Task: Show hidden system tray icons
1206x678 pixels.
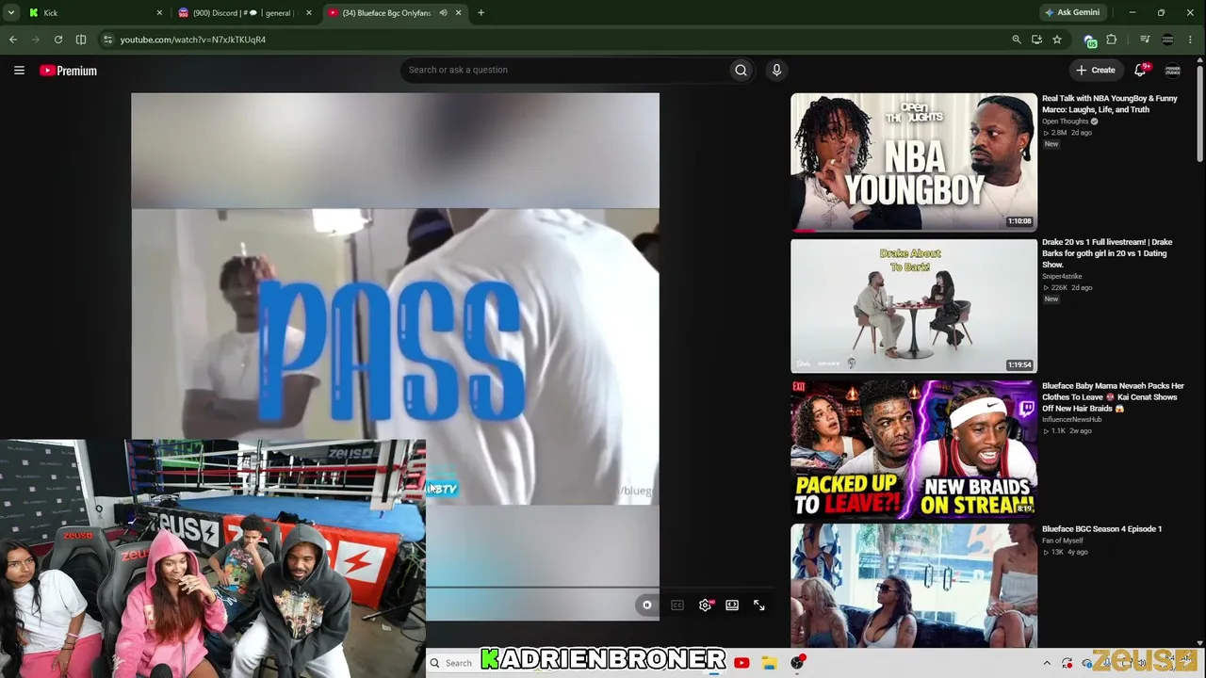Action: 1047,663
